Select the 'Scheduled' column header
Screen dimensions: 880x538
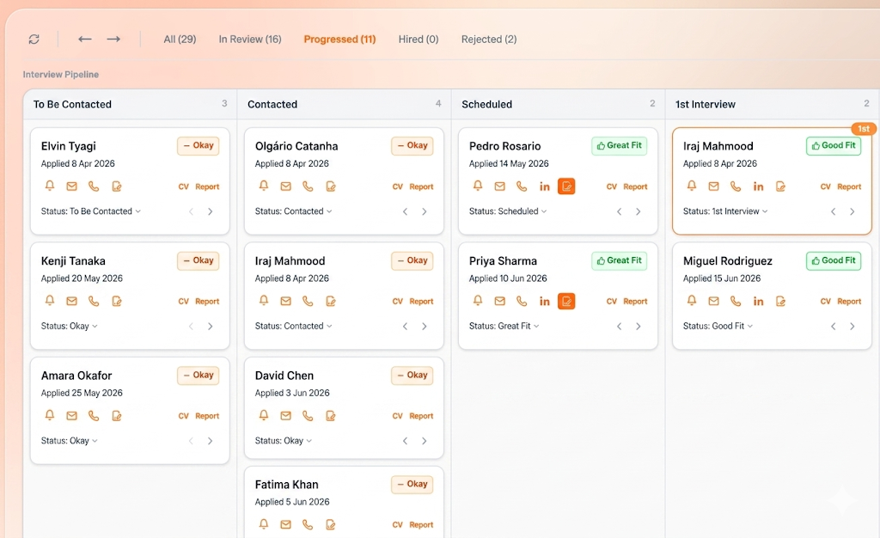click(x=486, y=104)
